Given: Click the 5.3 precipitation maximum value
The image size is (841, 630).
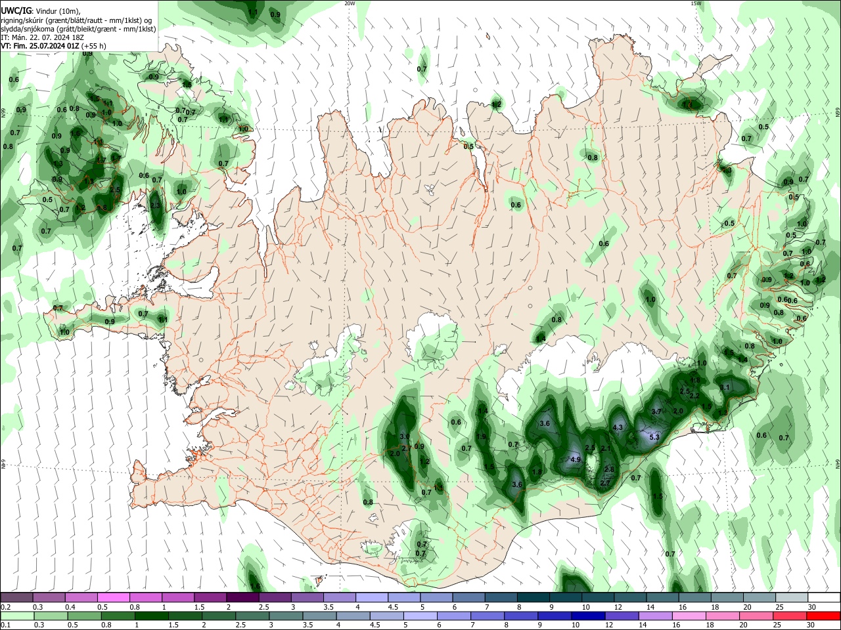Looking at the screenshot, I should [x=654, y=437].
